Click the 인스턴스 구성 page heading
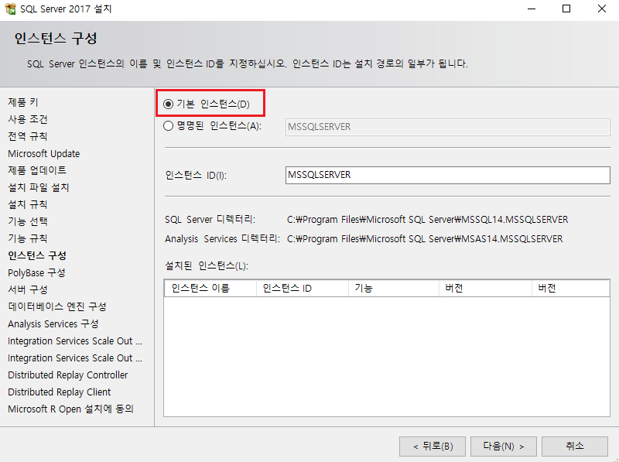Viewport: 619px width, 462px height. coord(56,38)
